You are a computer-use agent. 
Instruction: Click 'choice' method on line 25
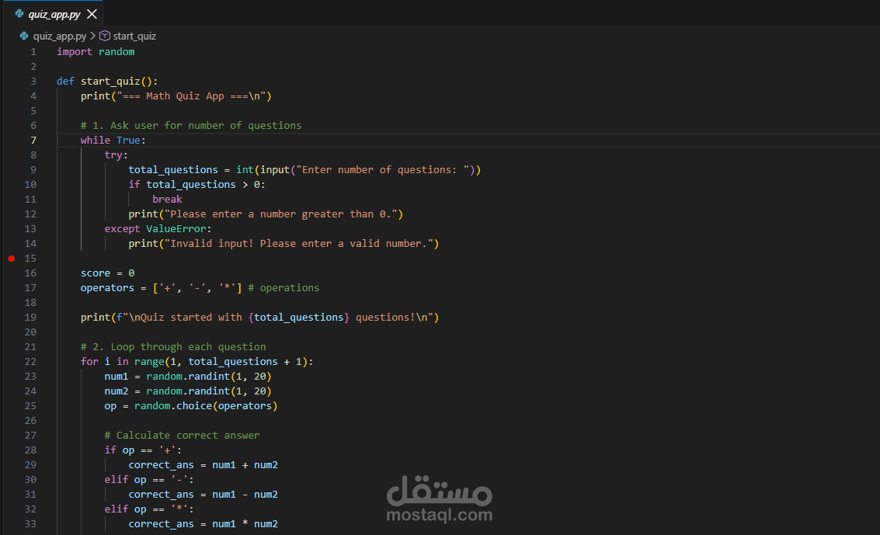point(194,406)
